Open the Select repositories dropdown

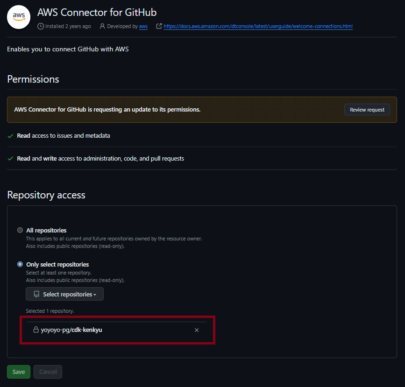64,294
